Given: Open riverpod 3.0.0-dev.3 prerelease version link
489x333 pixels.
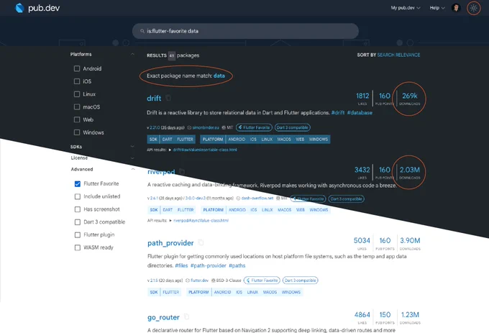Looking at the screenshot, I should pyautogui.click(x=195, y=199).
